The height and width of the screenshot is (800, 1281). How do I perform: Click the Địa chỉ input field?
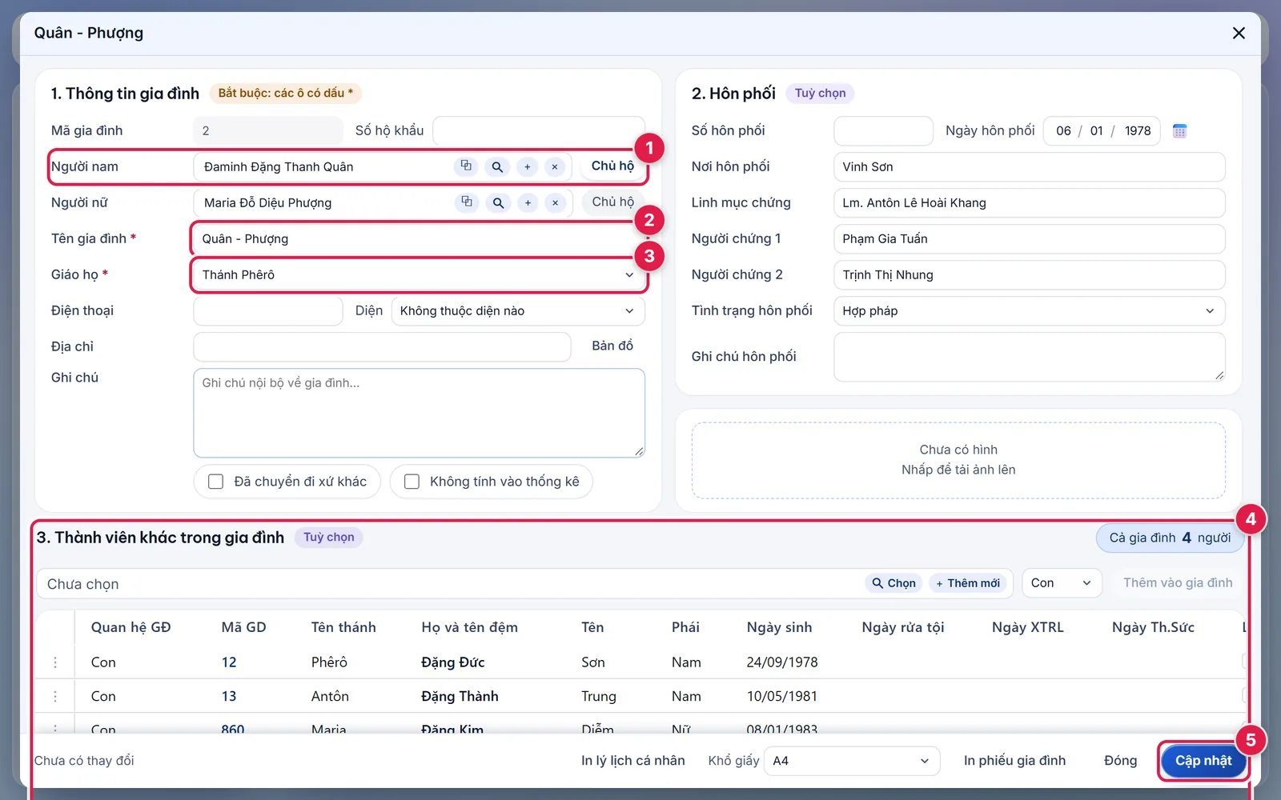[382, 346]
